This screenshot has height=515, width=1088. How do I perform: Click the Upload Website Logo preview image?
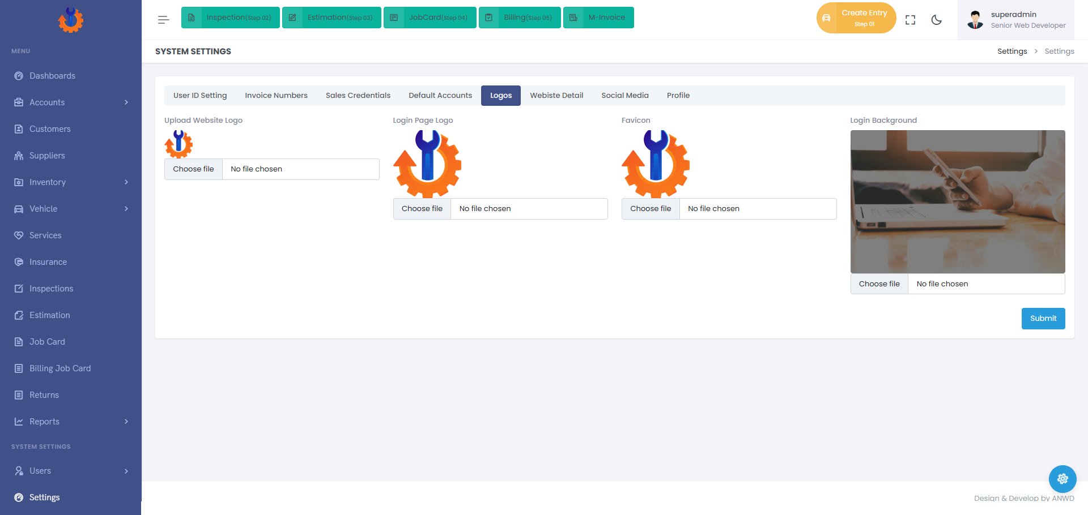(178, 144)
